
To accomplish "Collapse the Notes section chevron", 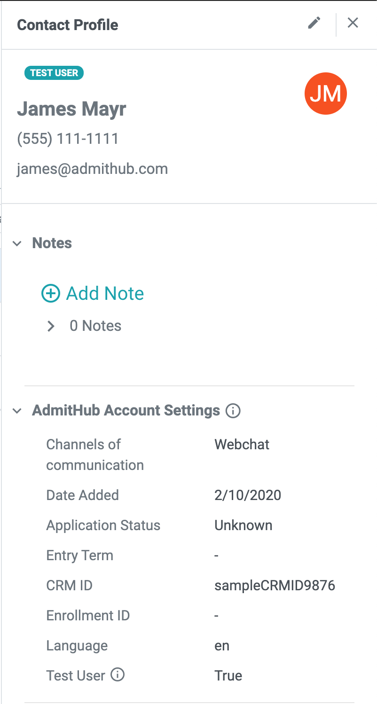I will tap(17, 243).
